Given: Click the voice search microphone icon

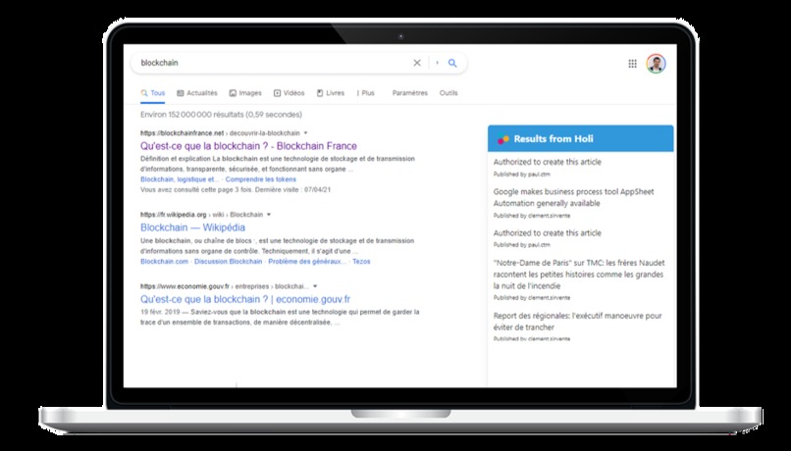Looking at the screenshot, I should pyautogui.click(x=438, y=63).
